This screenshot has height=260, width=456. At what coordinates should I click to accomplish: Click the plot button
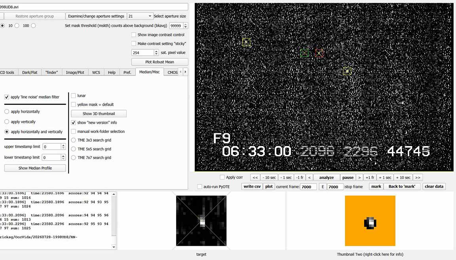tap(269, 186)
